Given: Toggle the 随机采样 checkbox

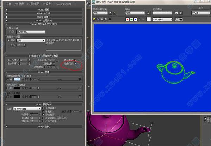Looking at the screenshot, I should (x=75, y=60).
